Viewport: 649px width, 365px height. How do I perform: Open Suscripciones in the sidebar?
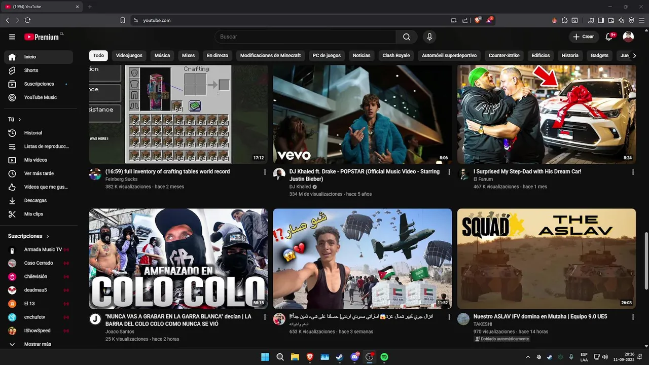click(39, 84)
